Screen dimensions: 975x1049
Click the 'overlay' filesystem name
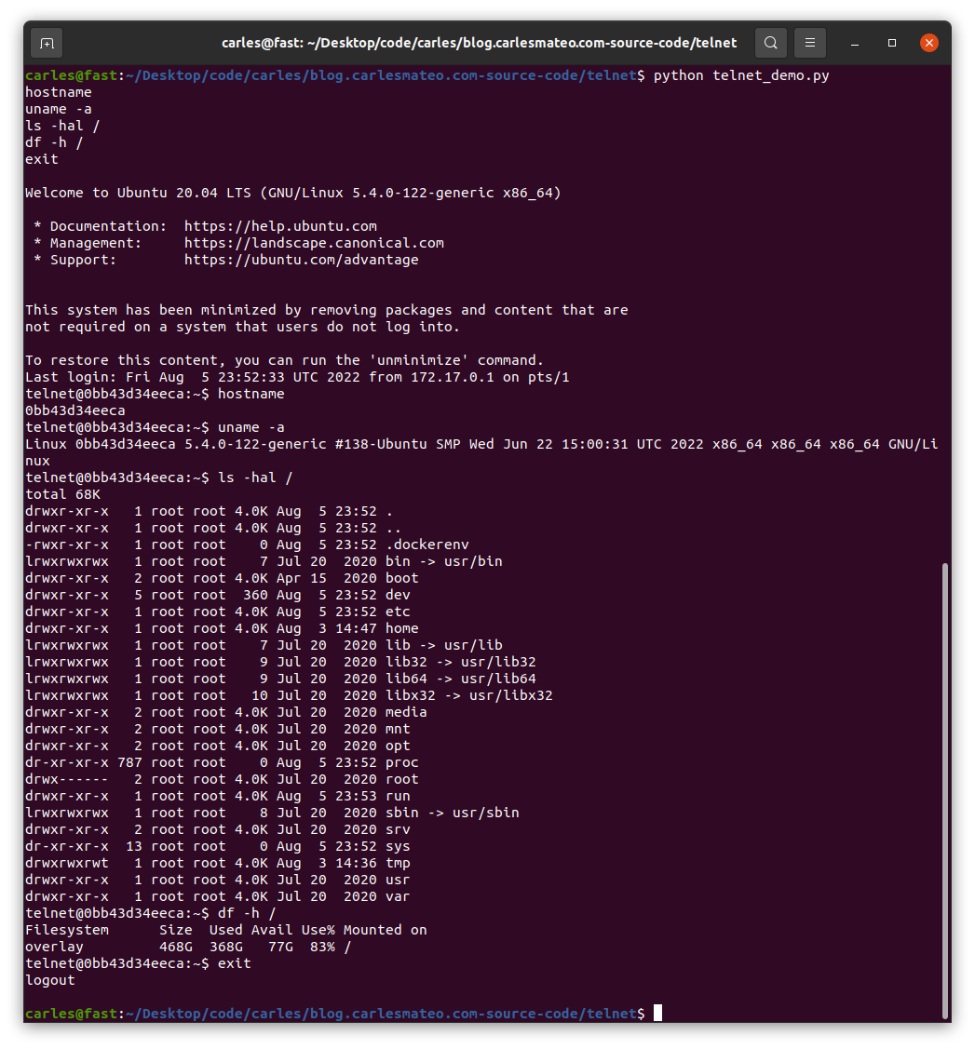pos(54,947)
